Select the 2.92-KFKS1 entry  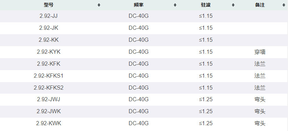(x=49, y=76)
